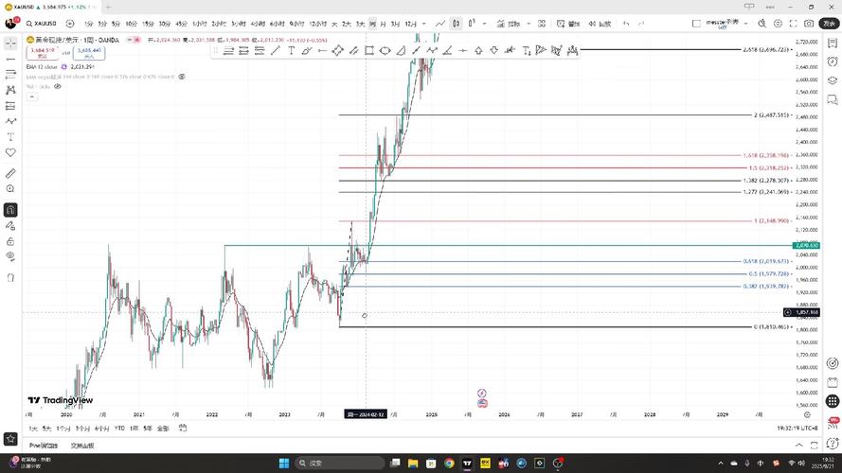The height and width of the screenshot is (473, 842).
Task: Open the watchlist panel icon at top right
Action: 833,43
